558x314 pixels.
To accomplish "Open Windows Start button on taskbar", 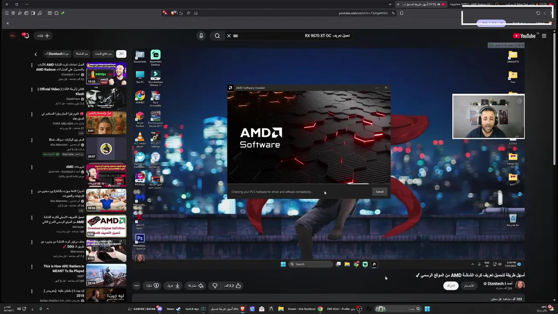I will point(427,309).
